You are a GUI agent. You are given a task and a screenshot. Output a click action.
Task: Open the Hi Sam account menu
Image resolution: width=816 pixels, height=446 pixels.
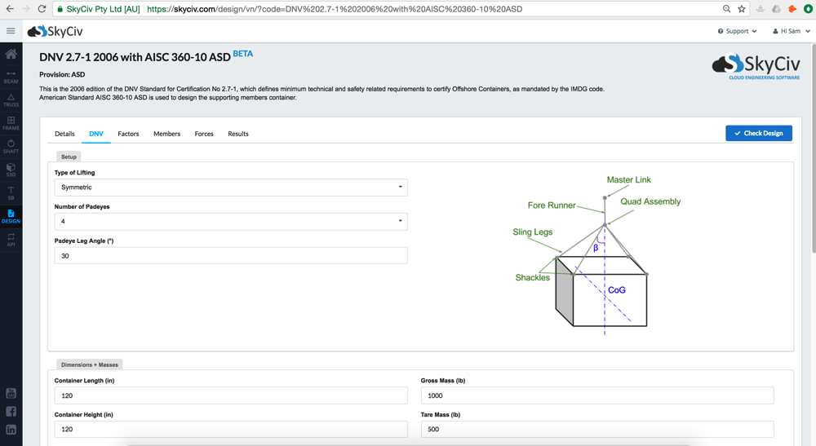[792, 31]
